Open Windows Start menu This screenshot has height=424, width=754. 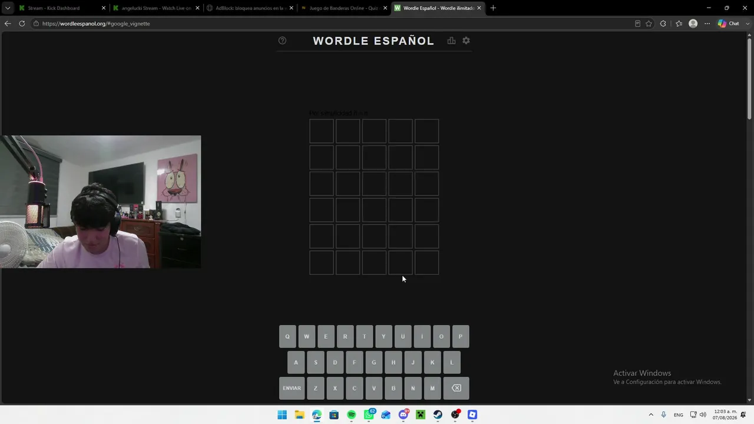[x=282, y=415]
